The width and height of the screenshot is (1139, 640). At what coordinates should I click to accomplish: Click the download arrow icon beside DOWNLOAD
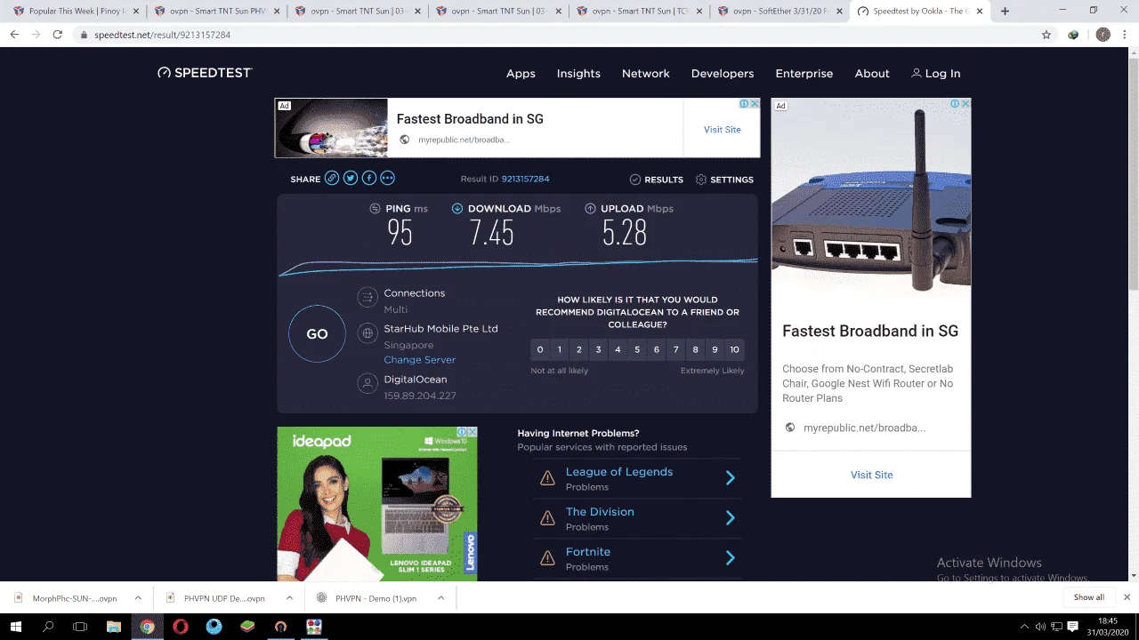[x=457, y=209]
